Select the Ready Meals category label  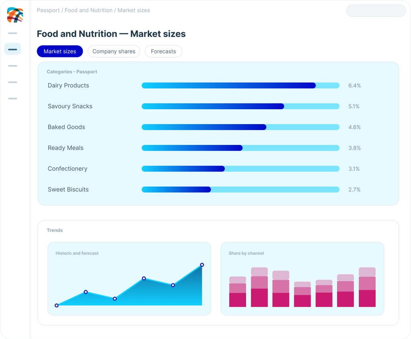click(65, 148)
